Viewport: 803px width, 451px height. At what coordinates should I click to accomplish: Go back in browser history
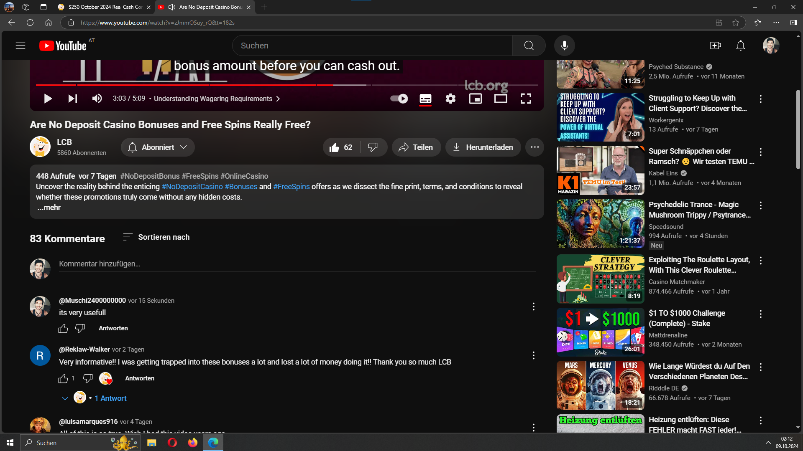coord(12,23)
